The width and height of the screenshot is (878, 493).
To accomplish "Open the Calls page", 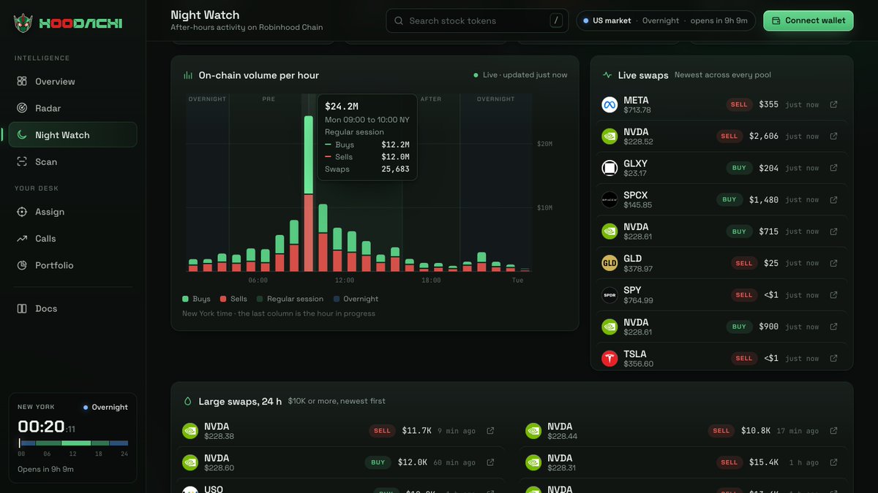I will click(x=72, y=239).
